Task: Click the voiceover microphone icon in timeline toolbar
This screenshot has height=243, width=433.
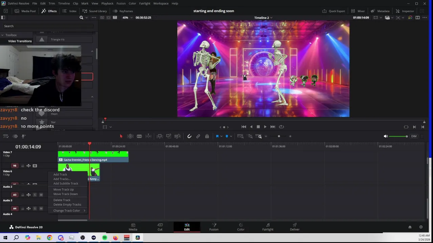Action: [23, 136]
